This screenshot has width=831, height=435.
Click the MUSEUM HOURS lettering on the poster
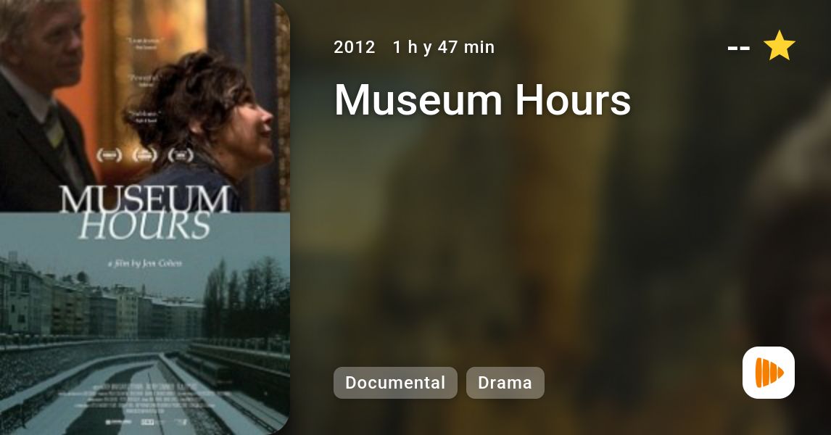pos(145,212)
